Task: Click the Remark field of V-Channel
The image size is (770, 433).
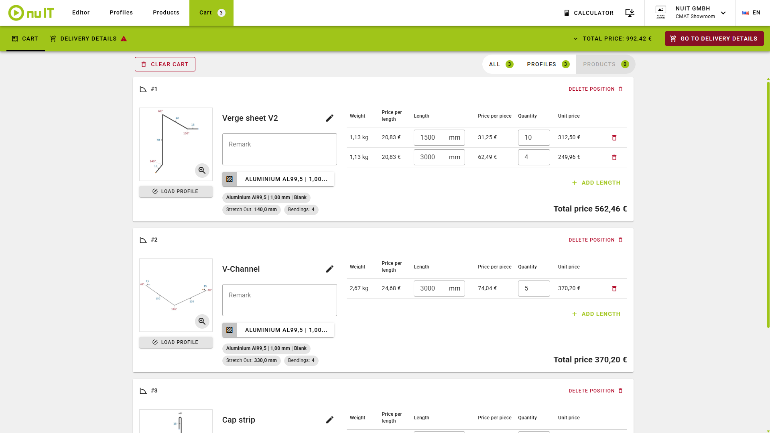Action: pyautogui.click(x=280, y=300)
